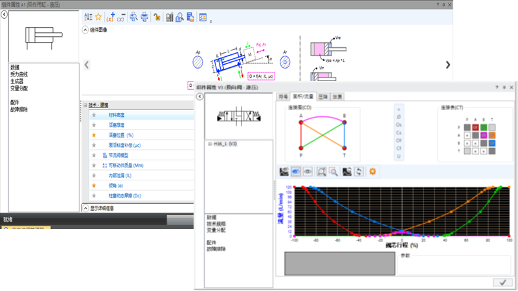The height and width of the screenshot is (291, 518).
Task: Click the magenta A-B cell in connection table
Action: coord(484,135)
